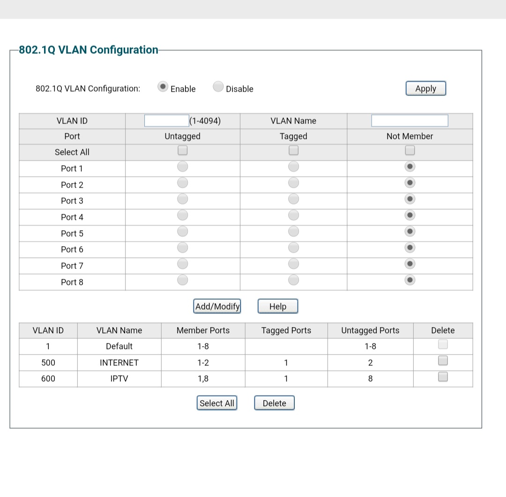The width and height of the screenshot is (506, 497).
Task: Click the Delete column header
Action: pos(443,330)
